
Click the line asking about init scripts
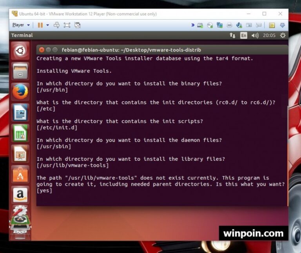pyautogui.click(x=120, y=121)
